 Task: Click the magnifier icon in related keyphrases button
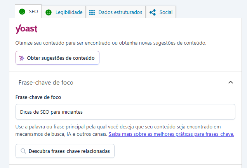tap(23, 151)
